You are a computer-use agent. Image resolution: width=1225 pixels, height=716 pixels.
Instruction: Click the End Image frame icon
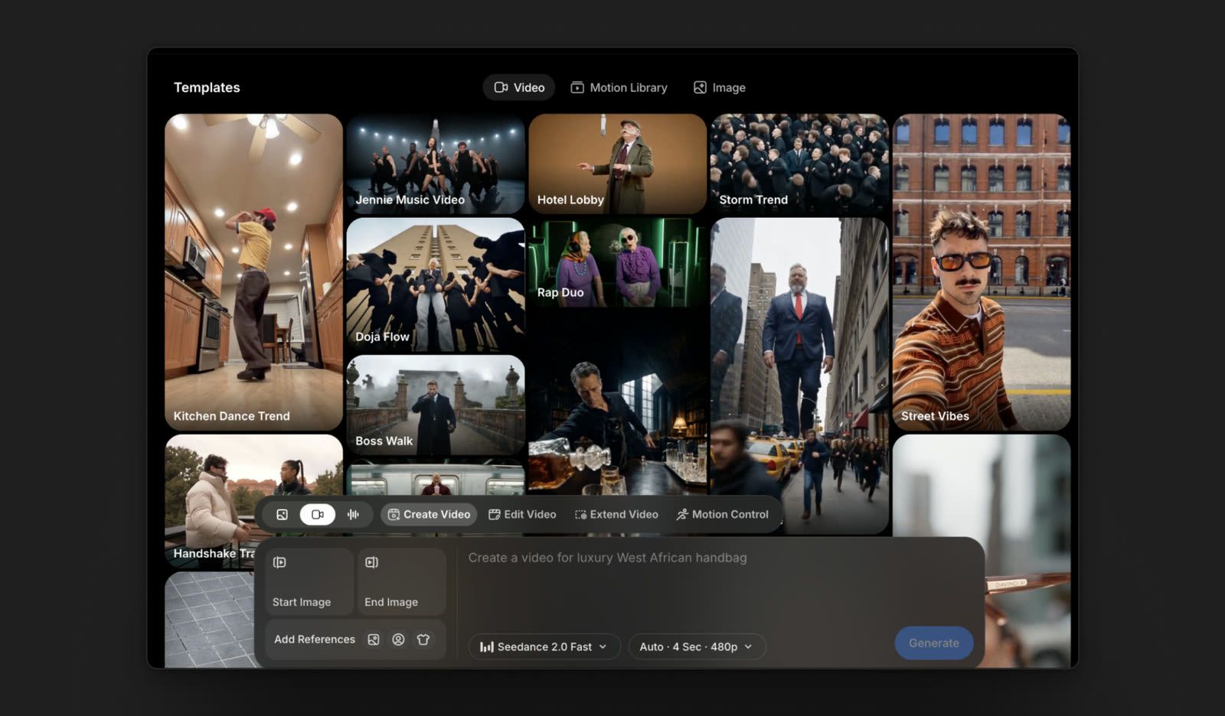[371, 562]
